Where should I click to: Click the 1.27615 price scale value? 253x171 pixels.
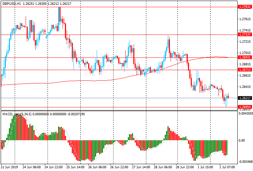pos(245,19)
